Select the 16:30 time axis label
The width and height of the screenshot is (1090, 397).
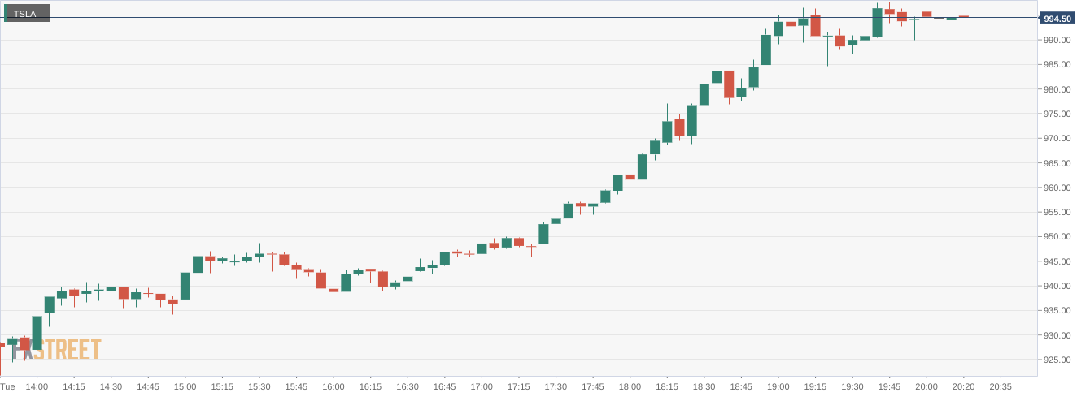tap(408, 386)
